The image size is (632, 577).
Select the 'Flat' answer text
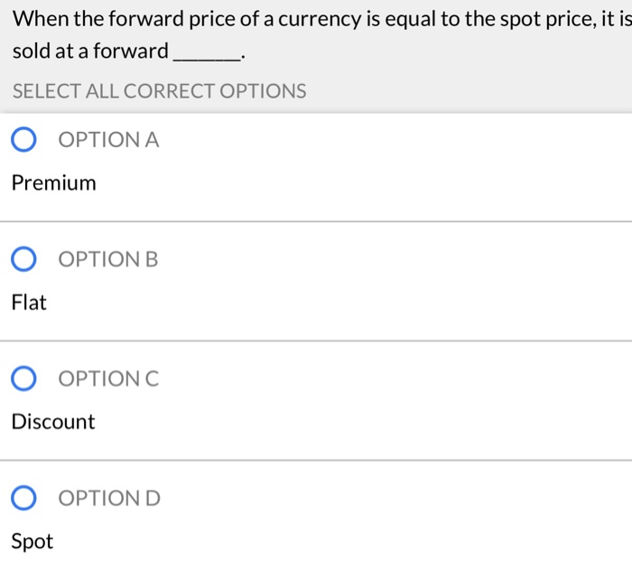pyautogui.click(x=29, y=302)
